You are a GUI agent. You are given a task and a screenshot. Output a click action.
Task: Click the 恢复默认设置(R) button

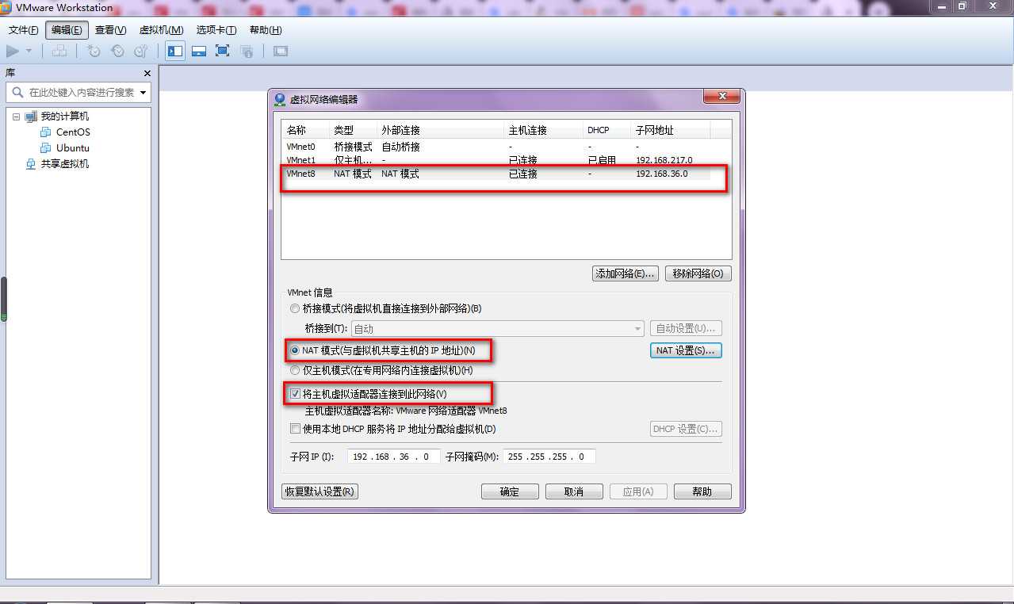point(320,491)
